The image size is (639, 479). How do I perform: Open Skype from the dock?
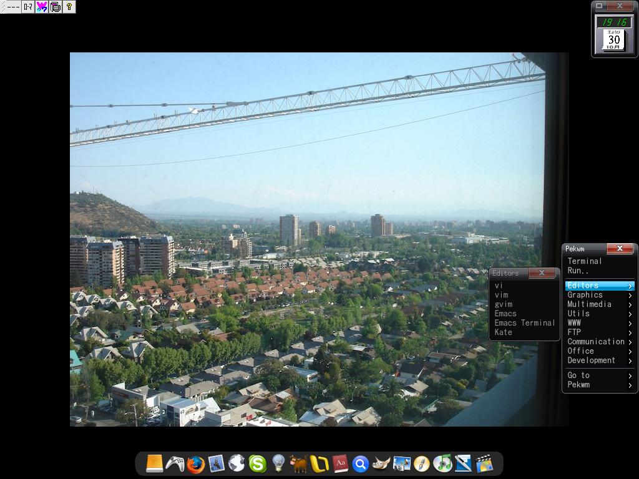(257, 464)
